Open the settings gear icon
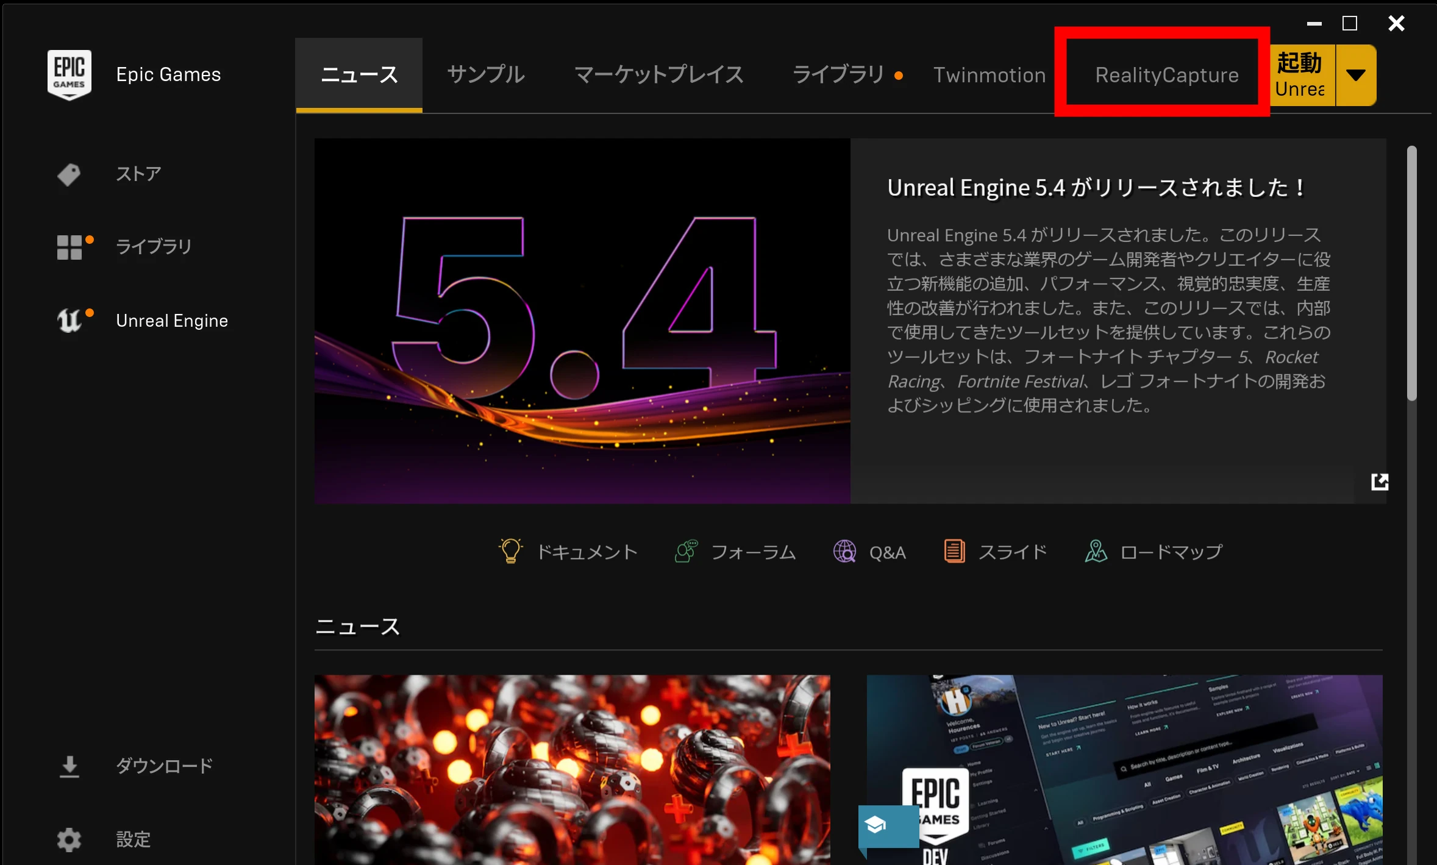Image resolution: width=1437 pixels, height=865 pixels. (x=70, y=839)
